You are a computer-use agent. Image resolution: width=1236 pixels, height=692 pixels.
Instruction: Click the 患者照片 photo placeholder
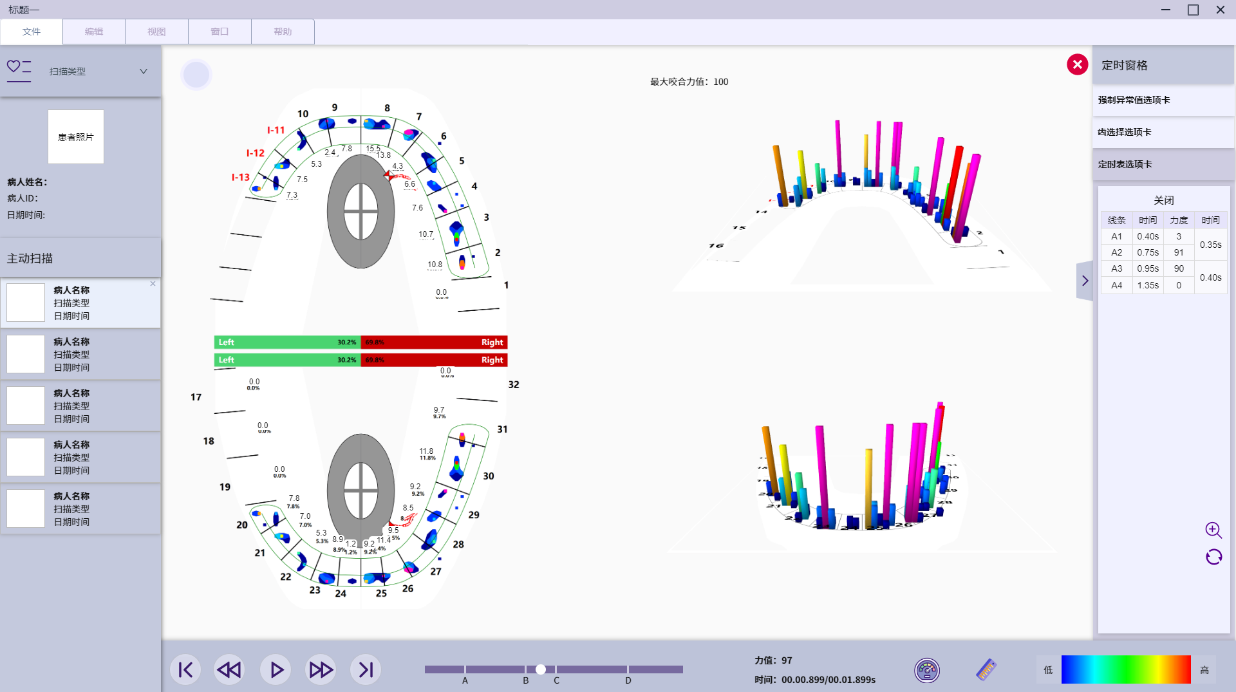coord(76,137)
